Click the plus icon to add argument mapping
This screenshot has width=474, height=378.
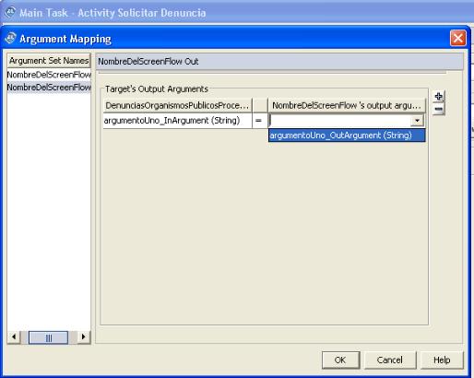coord(438,97)
